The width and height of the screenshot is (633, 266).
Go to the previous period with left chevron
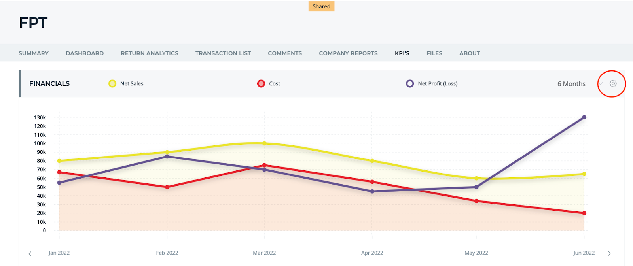pyautogui.click(x=30, y=253)
